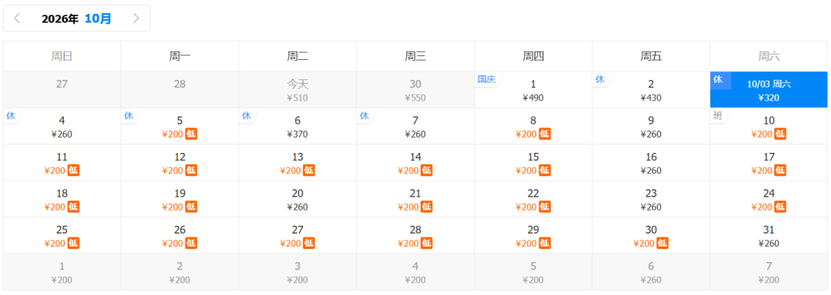Select November 1 in the last row
831x295 pixels.
pos(62,272)
